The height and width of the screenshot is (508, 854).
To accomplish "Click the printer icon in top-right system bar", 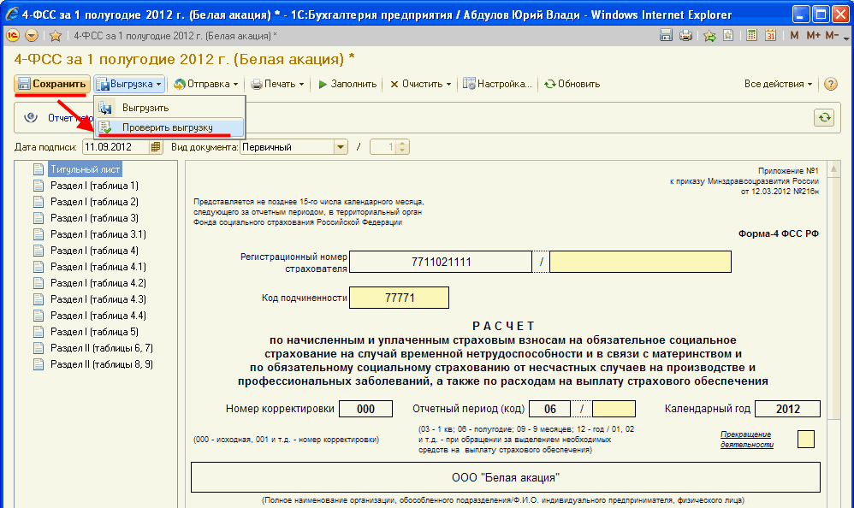I will (x=685, y=36).
